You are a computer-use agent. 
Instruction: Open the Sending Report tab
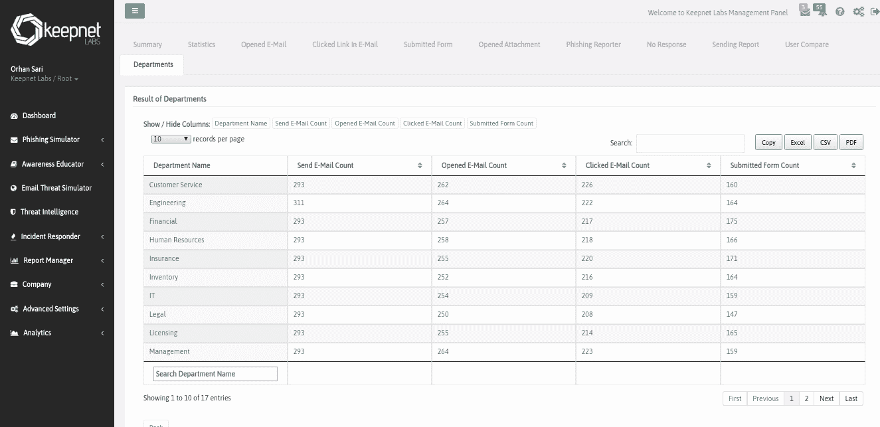(x=735, y=44)
